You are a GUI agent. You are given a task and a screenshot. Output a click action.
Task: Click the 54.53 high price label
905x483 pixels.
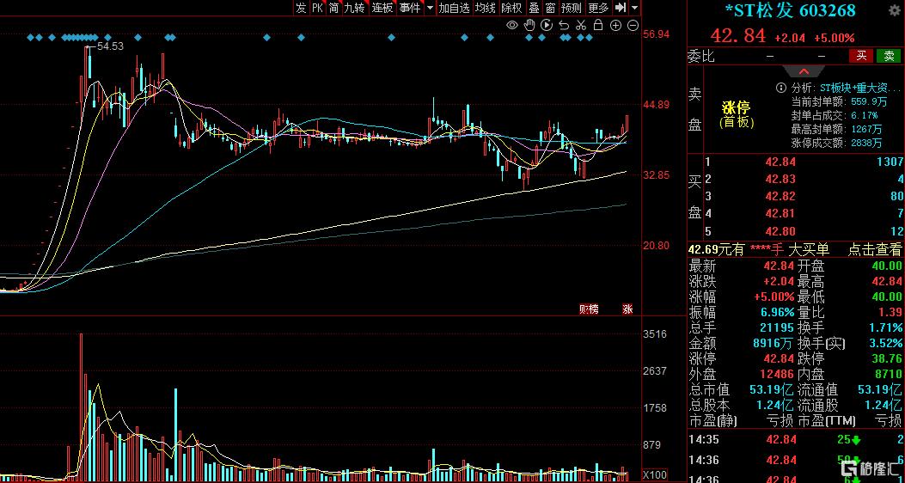[110, 46]
